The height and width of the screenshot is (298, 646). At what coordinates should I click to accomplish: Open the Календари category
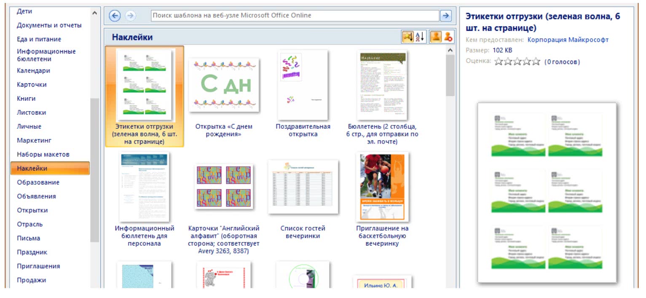coord(33,71)
